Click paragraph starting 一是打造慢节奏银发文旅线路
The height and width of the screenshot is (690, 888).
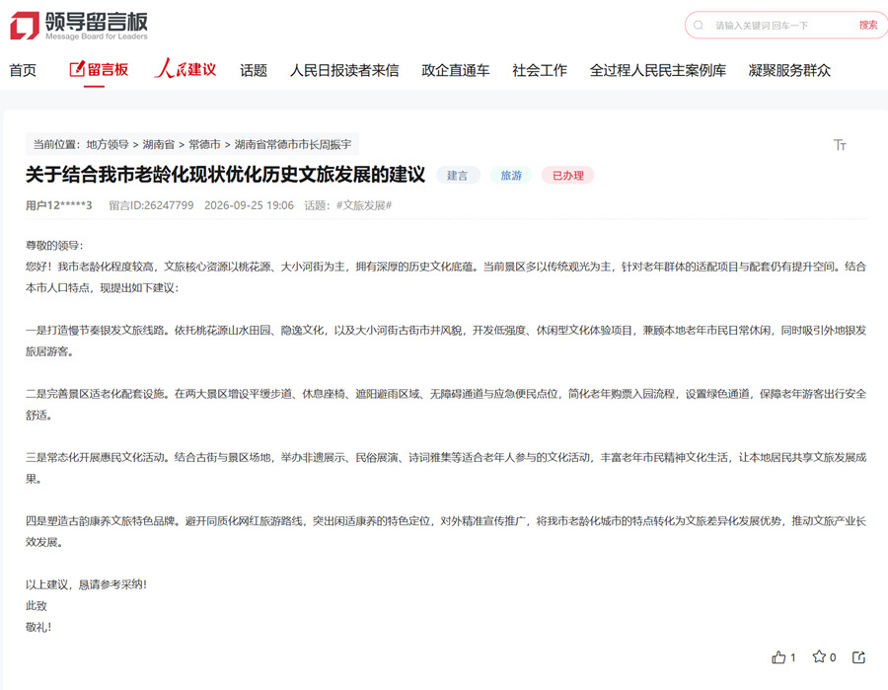[446, 341]
